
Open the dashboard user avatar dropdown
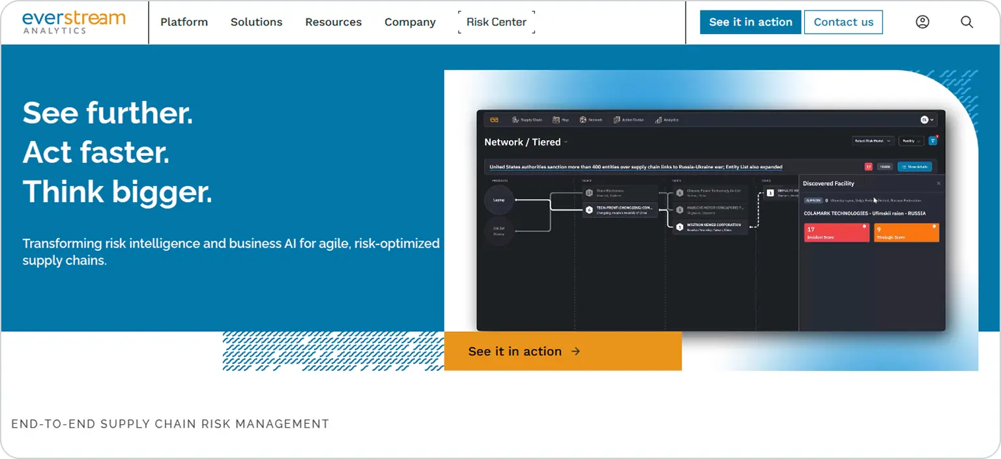point(927,120)
